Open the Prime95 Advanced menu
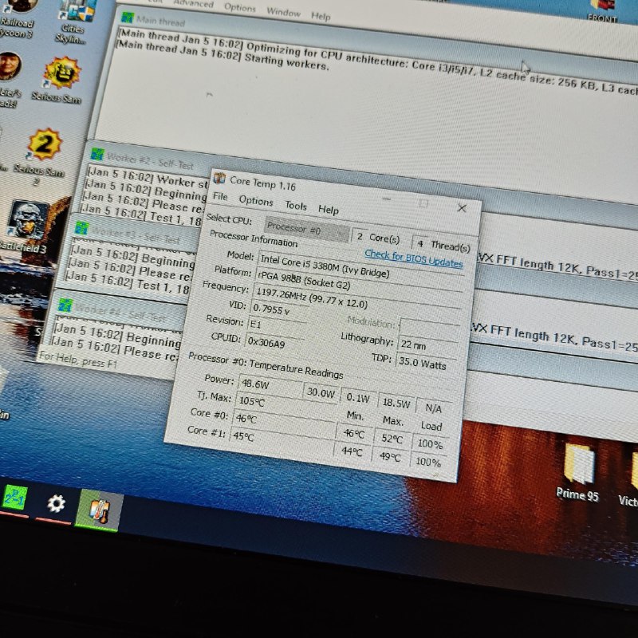This screenshot has width=638, height=638. point(193,3)
